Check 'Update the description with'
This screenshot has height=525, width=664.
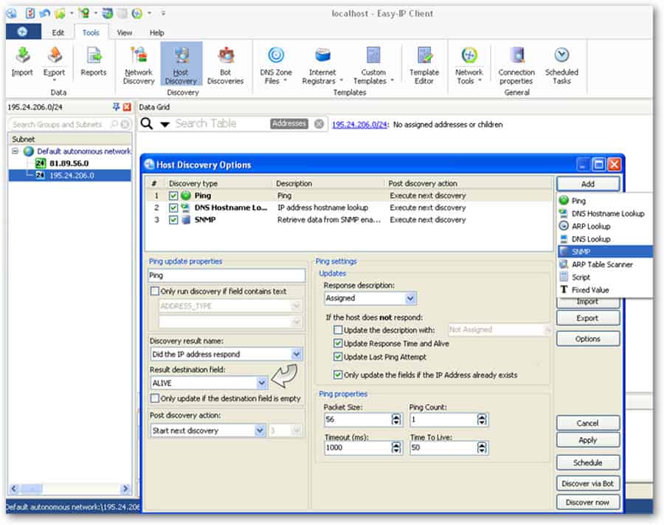[338, 329]
